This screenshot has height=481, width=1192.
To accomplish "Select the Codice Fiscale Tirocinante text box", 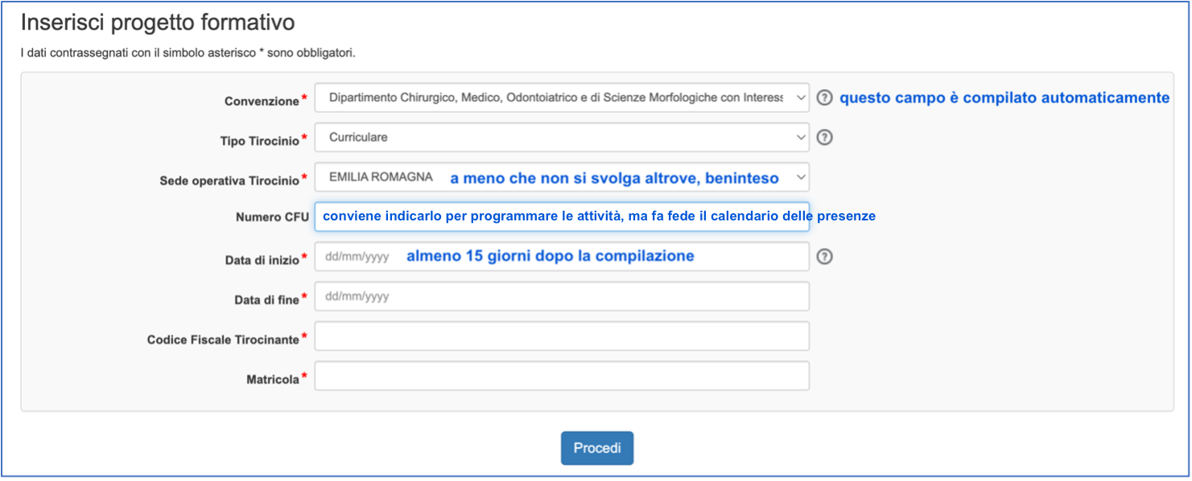I will click(x=561, y=336).
